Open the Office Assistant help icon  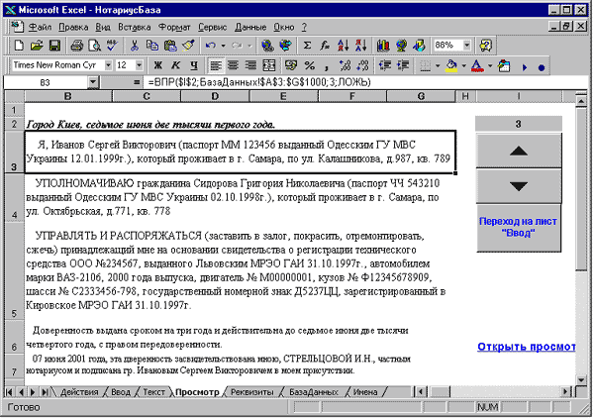486,46
